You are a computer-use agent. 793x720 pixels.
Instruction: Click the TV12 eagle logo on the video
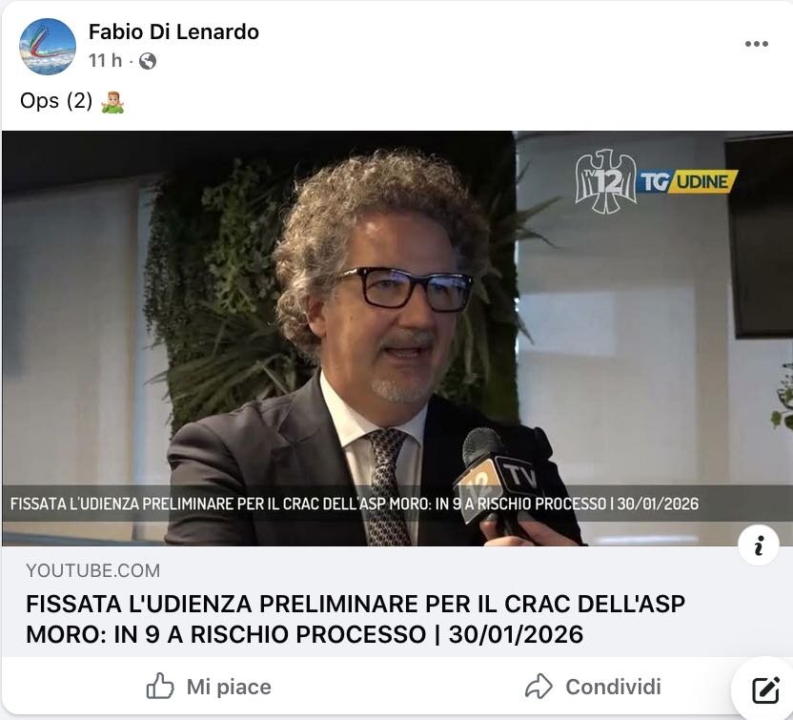point(605,181)
